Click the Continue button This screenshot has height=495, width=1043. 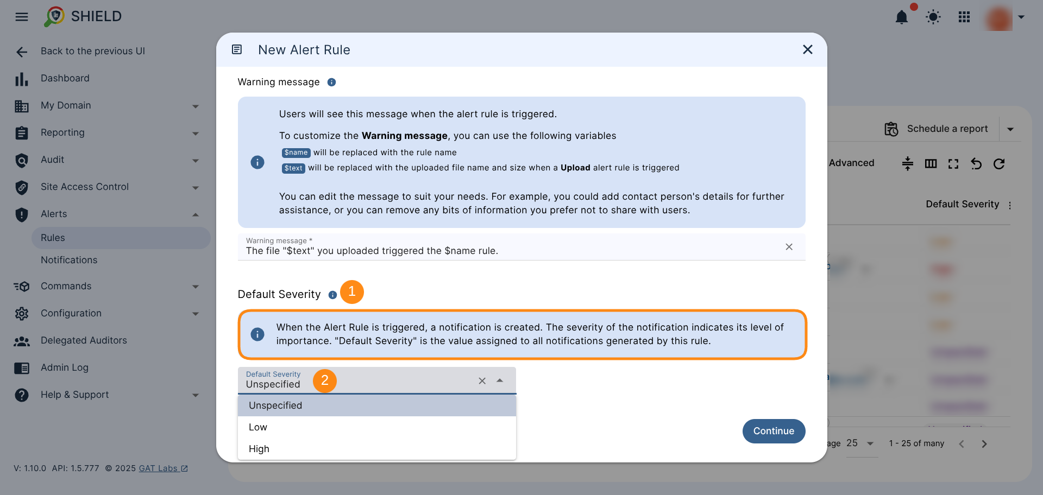point(774,431)
